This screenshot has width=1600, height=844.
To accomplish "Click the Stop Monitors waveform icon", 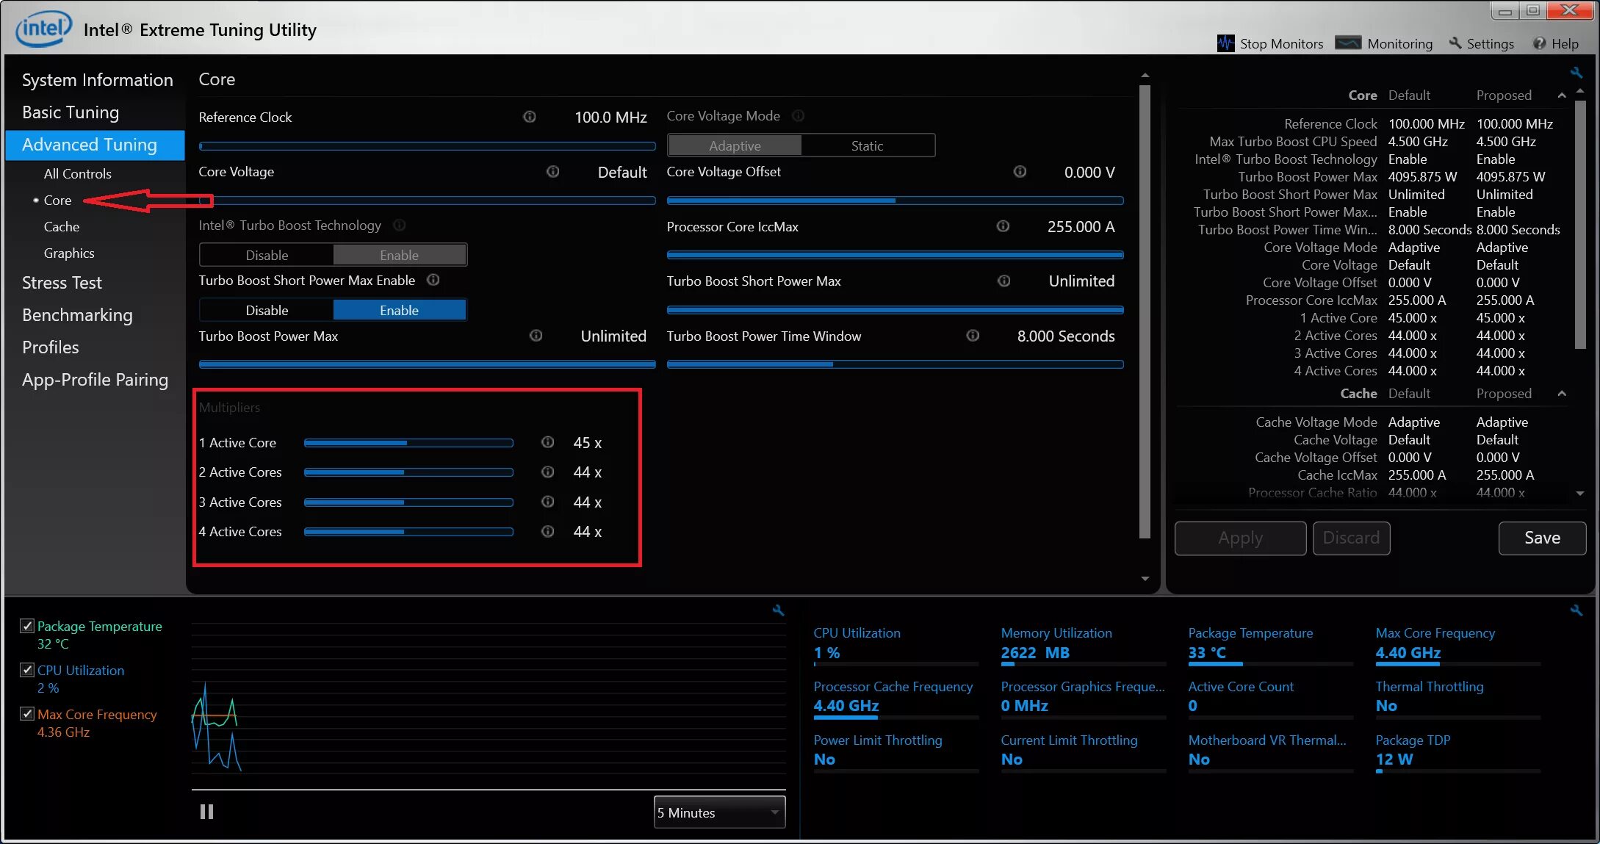I will coord(1225,43).
